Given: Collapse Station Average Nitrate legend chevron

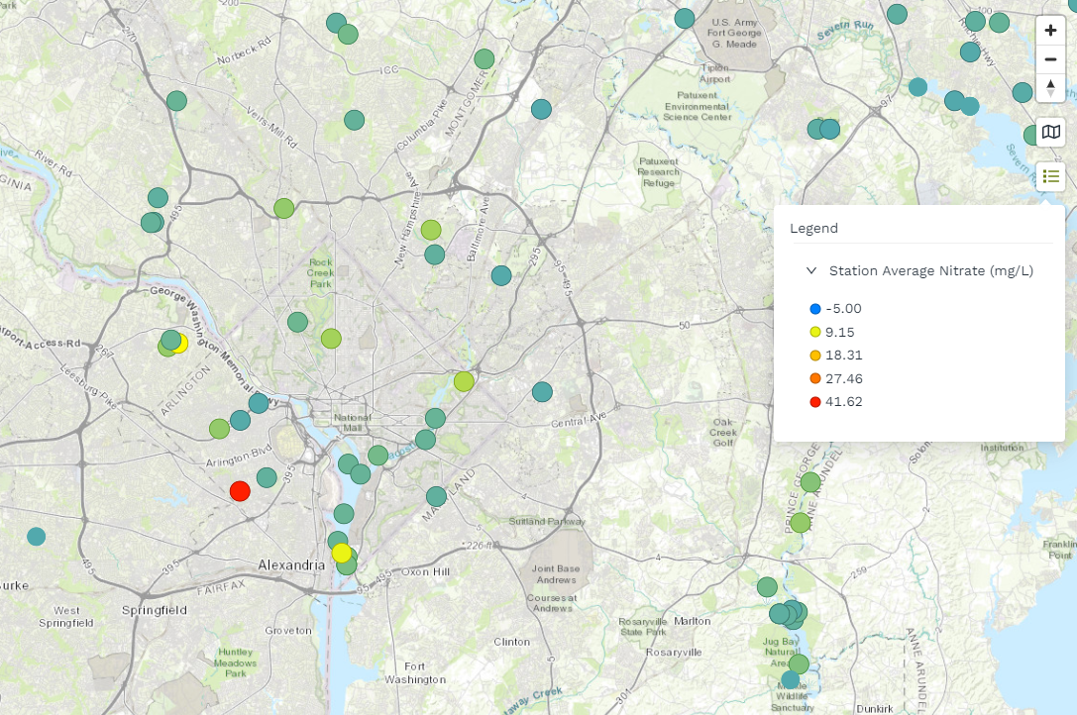Looking at the screenshot, I should [x=811, y=270].
